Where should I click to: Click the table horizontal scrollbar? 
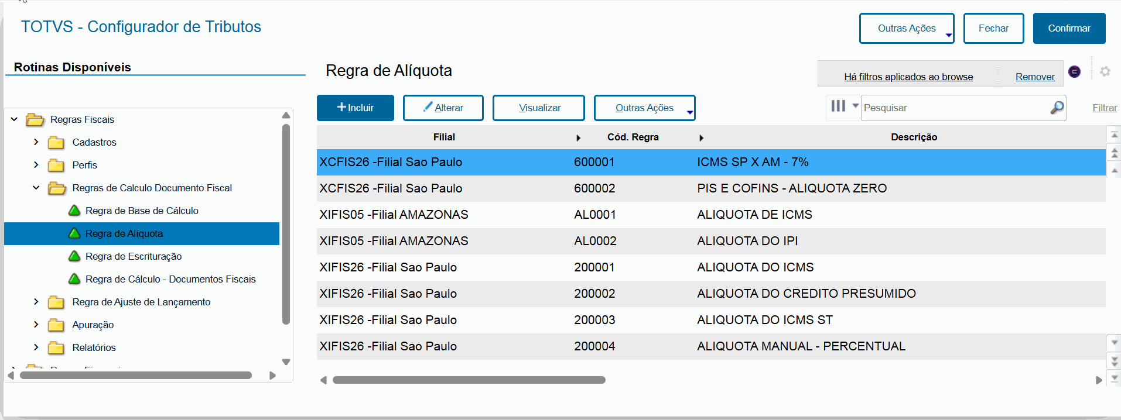(469, 380)
